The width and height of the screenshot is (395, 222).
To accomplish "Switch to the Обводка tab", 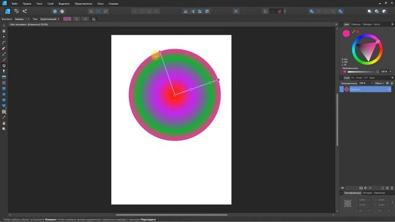I will click(x=367, y=25).
